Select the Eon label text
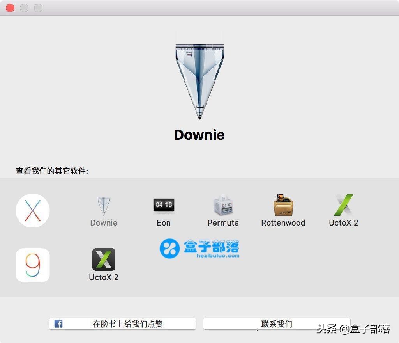399x343 pixels. pos(163,222)
